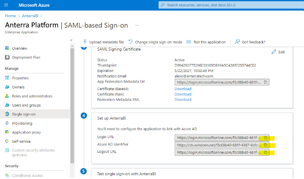Download Federation Metadata XML
The width and height of the screenshot is (304, 179).
coord(183,99)
